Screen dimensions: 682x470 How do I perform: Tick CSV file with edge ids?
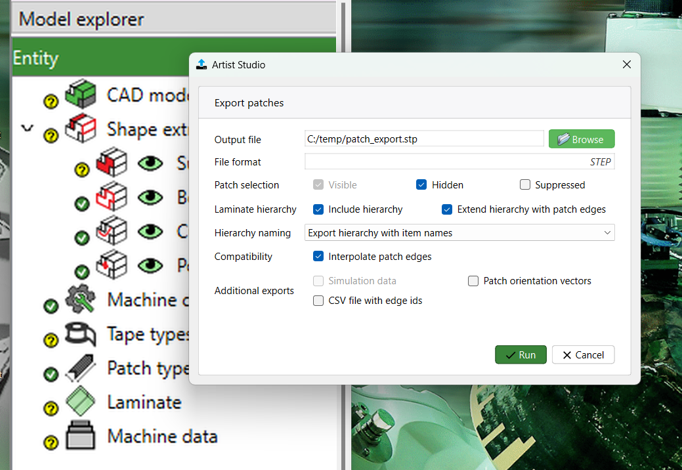[318, 301]
